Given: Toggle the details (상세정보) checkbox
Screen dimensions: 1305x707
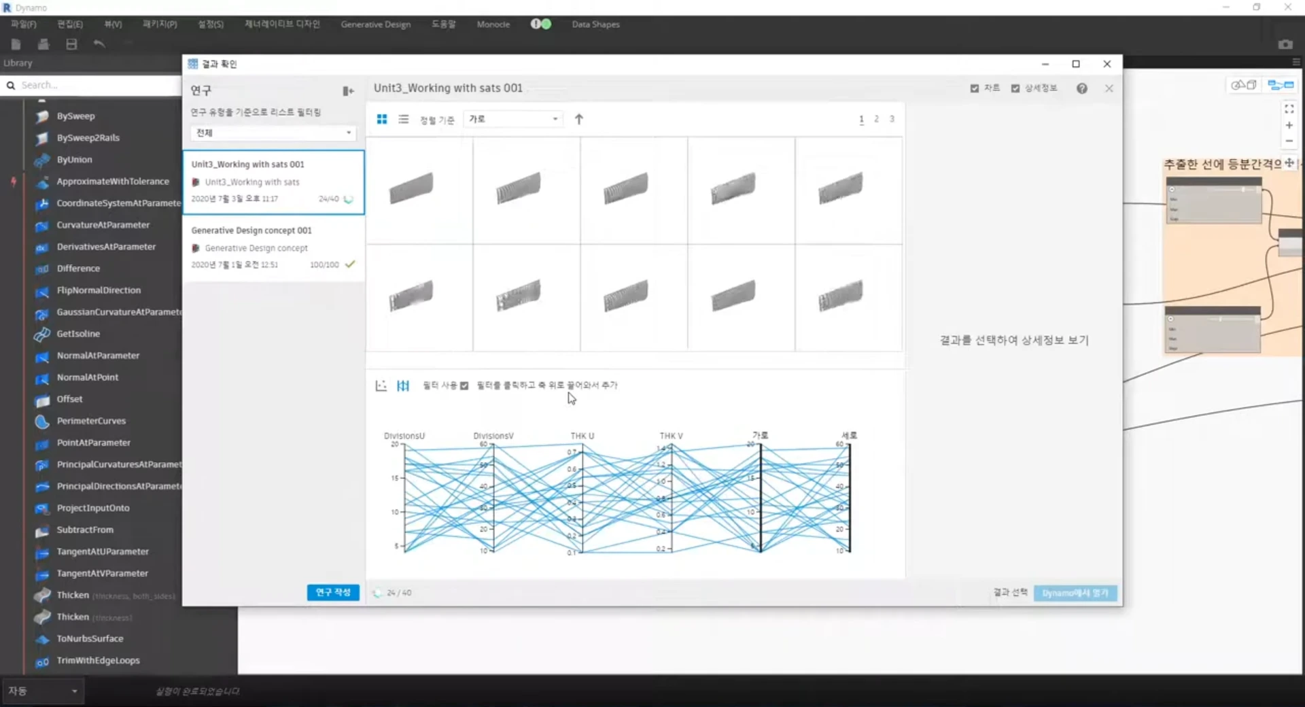Looking at the screenshot, I should tap(1015, 88).
